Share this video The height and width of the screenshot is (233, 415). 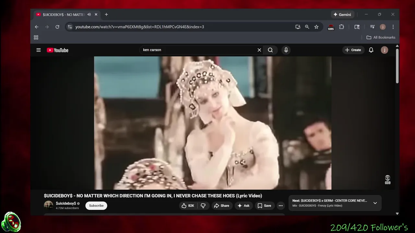[221, 205]
